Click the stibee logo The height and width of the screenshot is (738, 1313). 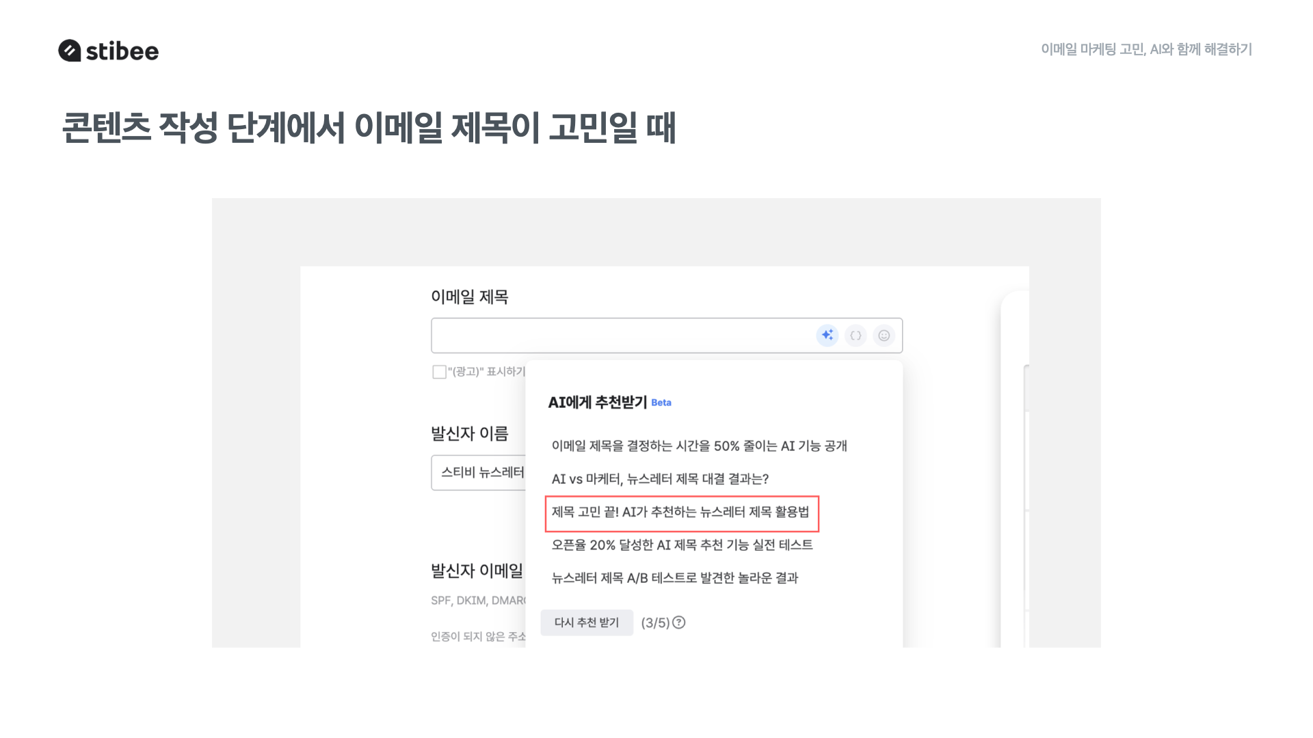109,51
